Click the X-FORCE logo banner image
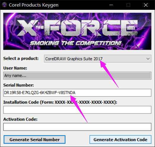 click(77, 31)
